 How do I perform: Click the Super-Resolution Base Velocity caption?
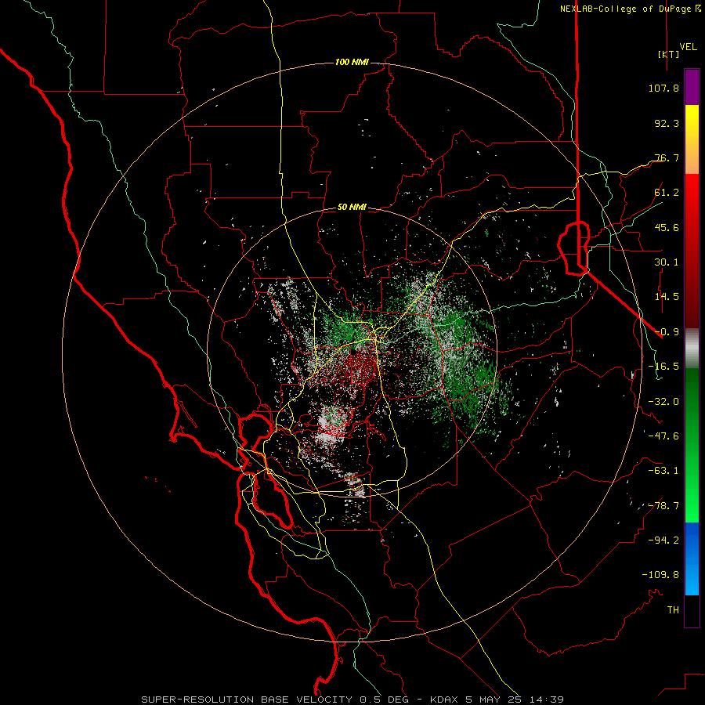[x=352, y=700]
